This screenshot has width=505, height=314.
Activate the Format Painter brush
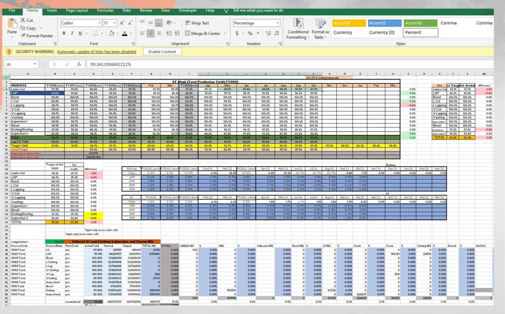tap(23, 36)
